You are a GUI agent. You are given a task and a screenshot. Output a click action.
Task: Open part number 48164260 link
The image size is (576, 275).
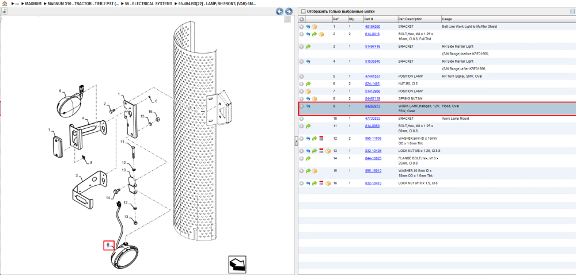373,27
